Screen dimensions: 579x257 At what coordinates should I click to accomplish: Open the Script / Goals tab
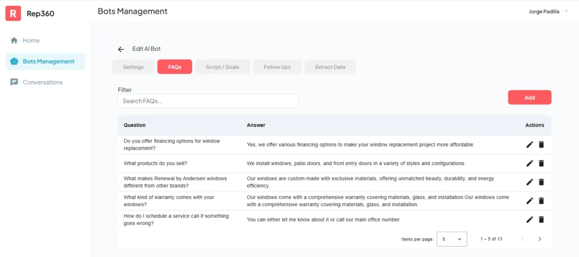point(222,67)
